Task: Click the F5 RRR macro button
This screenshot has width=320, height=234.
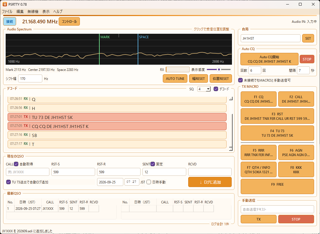Action: (x=258, y=152)
